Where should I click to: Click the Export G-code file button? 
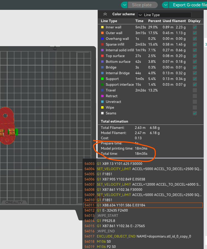(x=189, y=5)
